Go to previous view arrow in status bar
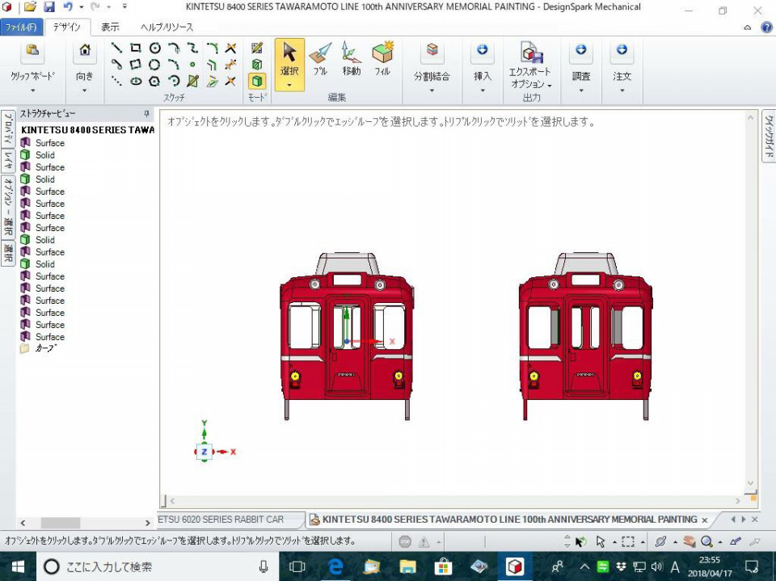 736,541
